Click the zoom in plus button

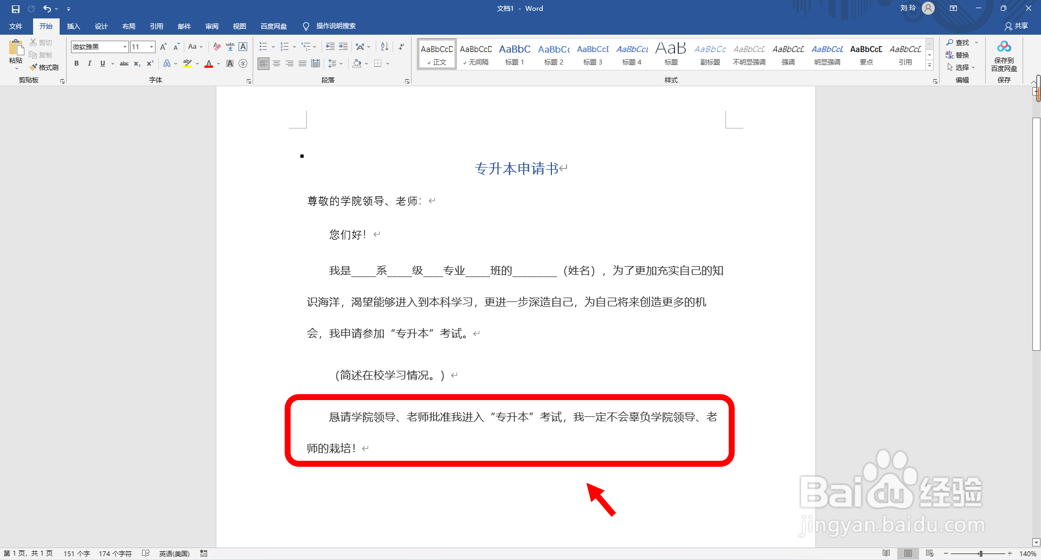(1010, 553)
